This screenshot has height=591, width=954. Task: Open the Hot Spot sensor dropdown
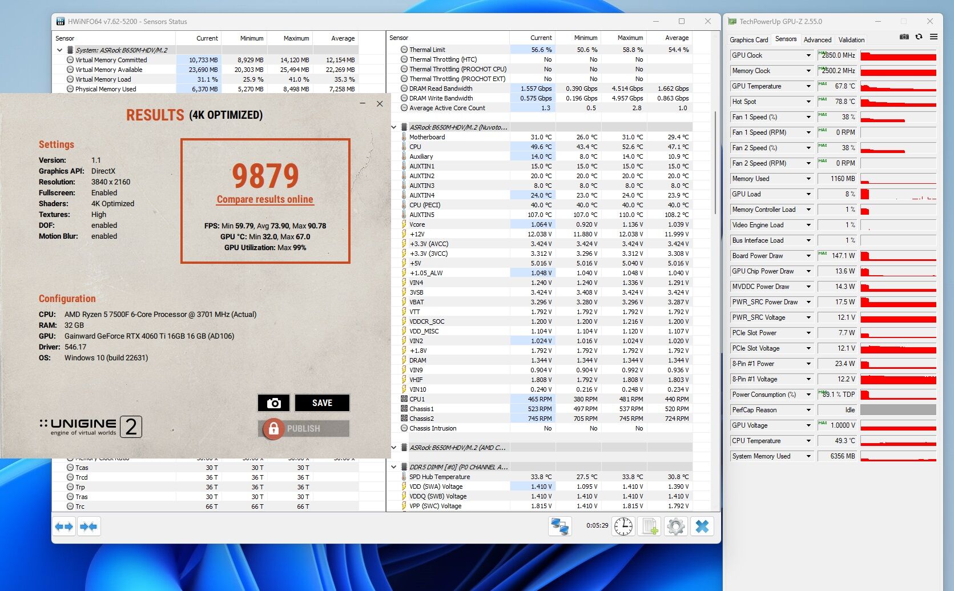tap(808, 102)
